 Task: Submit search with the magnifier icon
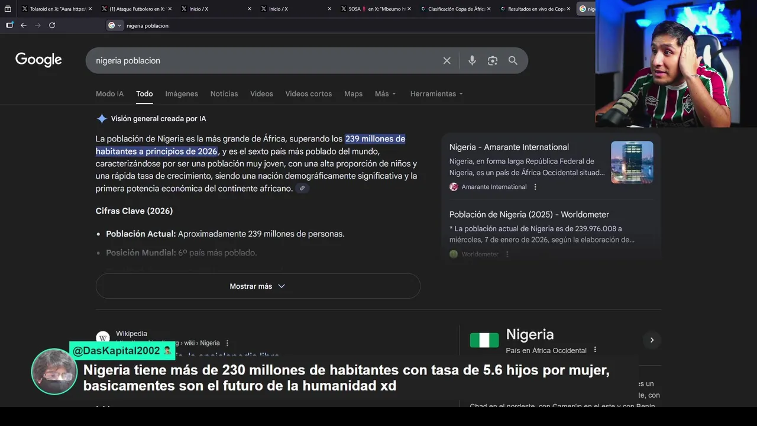[513, 60]
